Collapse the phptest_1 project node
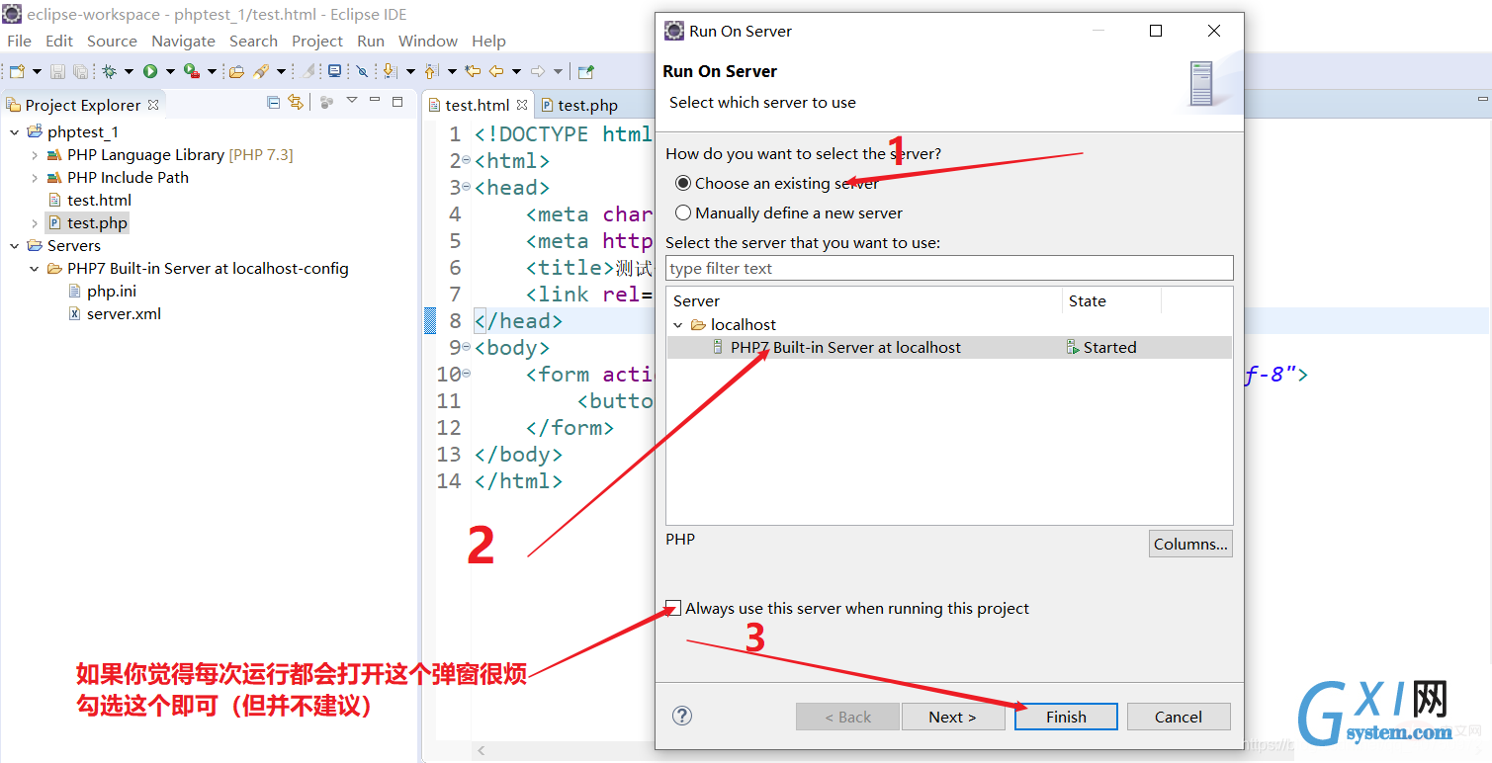This screenshot has height=763, width=1492. (x=14, y=131)
